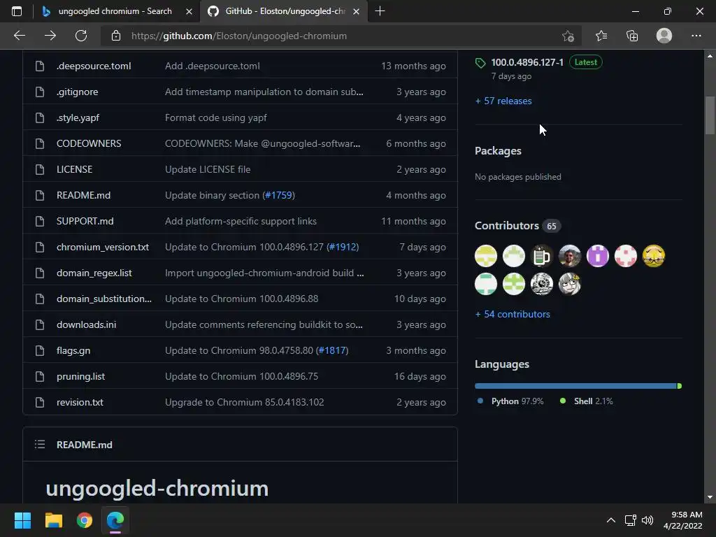Image resolution: width=716 pixels, height=537 pixels.
Task: Open the Packages section heading
Action: 498,151
